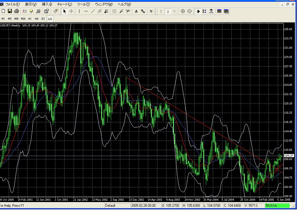Open the ウィンドウ(W) menu
The height and width of the screenshot is (214, 297).
[104, 4]
